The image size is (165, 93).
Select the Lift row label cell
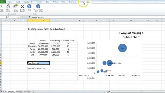point(32,55)
